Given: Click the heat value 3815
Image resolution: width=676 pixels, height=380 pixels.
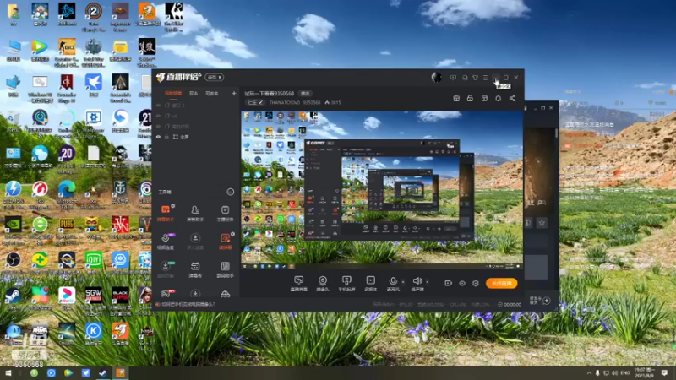Looking at the screenshot, I should (x=335, y=102).
